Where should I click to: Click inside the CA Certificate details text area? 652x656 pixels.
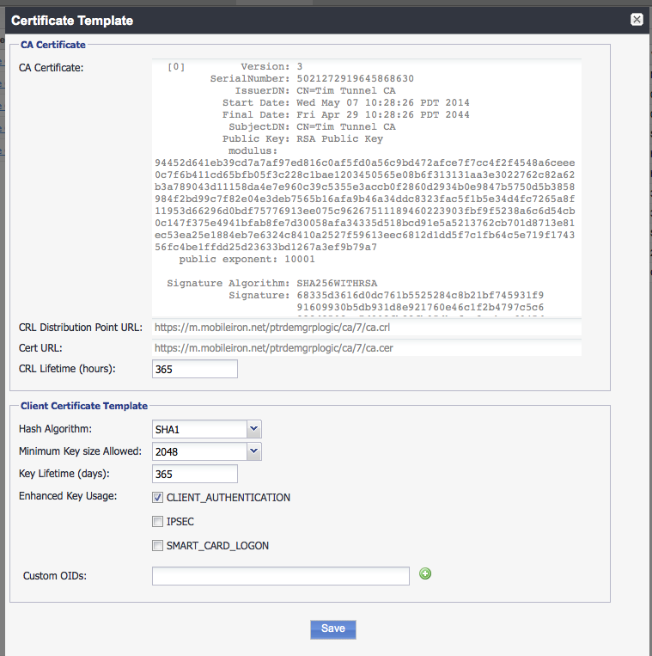pos(367,187)
